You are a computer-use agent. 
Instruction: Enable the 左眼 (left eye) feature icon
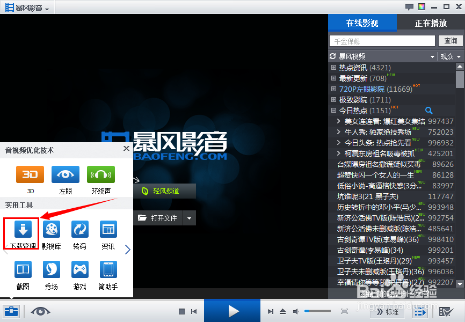coord(66,174)
